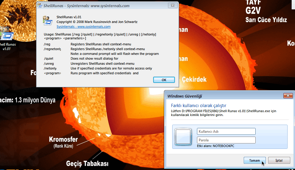Click the Copyright 2008 Mark Russinovich line
This screenshot has width=295, height=170.
coord(97,22)
